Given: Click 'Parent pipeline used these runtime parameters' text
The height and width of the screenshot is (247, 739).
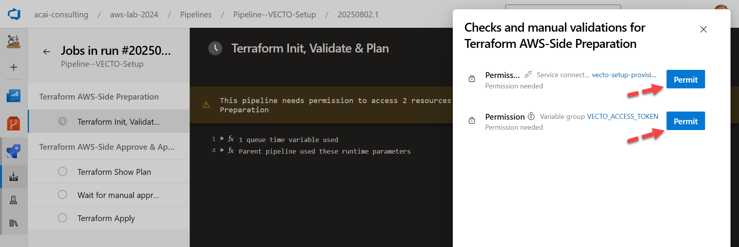Looking at the screenshot, I should coord(325,151).
